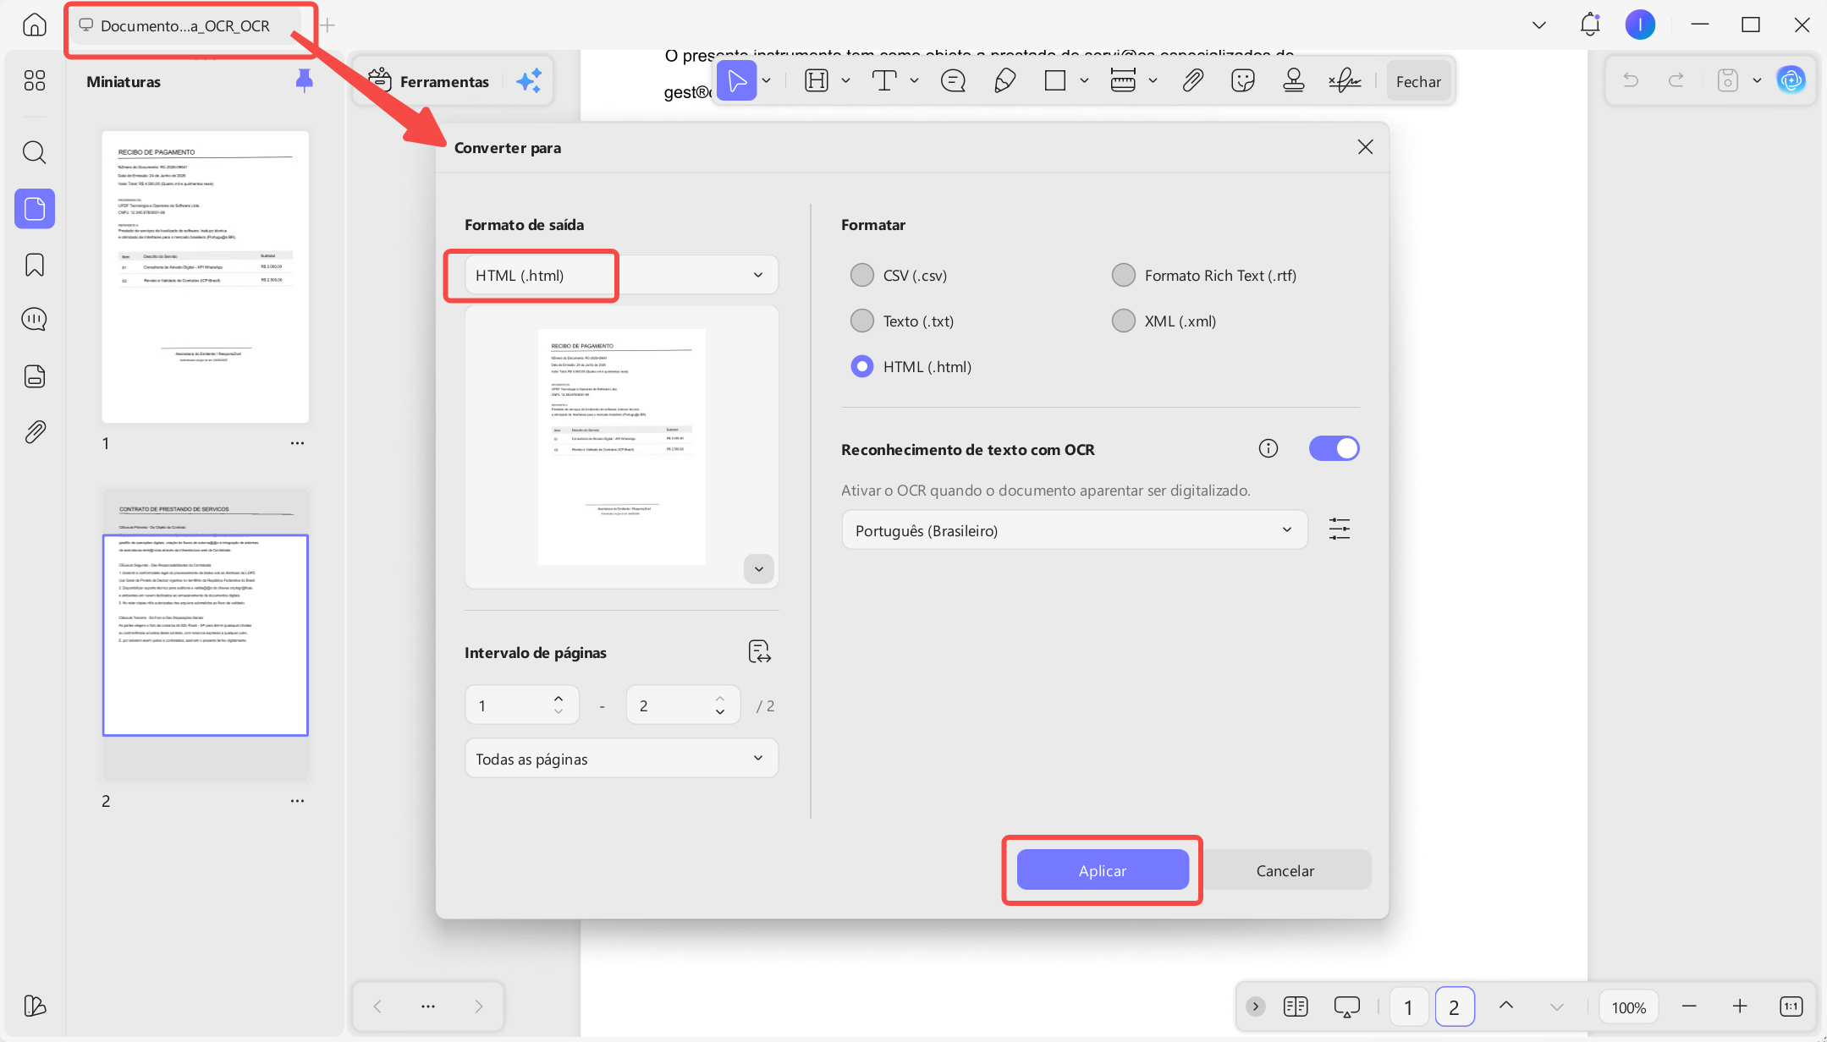Viewport: 1827px width, 1042px height.
Task: Decrease the end page stepper
Action: (720, 712)
